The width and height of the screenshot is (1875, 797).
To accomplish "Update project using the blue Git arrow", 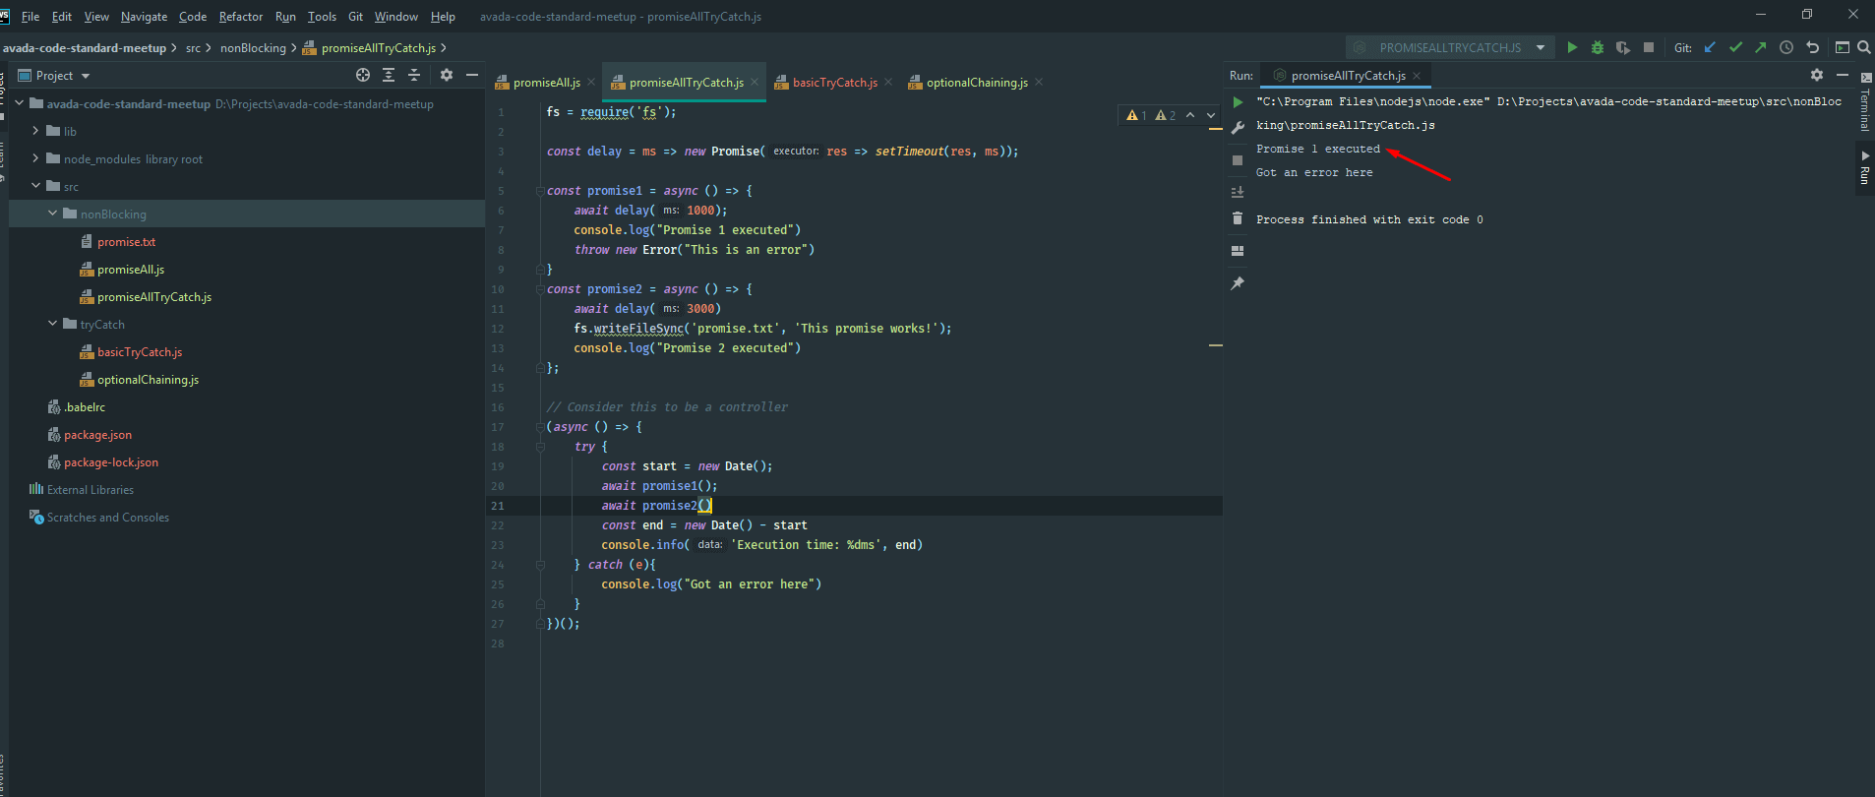I will (1710, 47).
